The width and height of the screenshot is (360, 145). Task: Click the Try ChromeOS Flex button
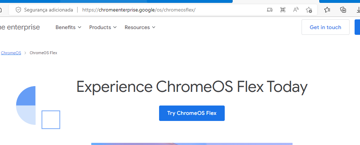click(192, 113)
